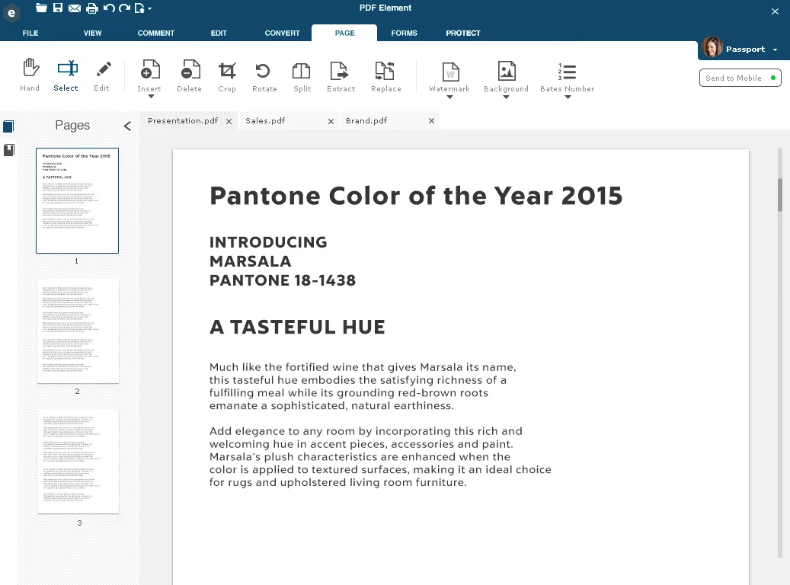Select the Crop page tool
This screenshot has height=585, width=790.
coord(227,75)
